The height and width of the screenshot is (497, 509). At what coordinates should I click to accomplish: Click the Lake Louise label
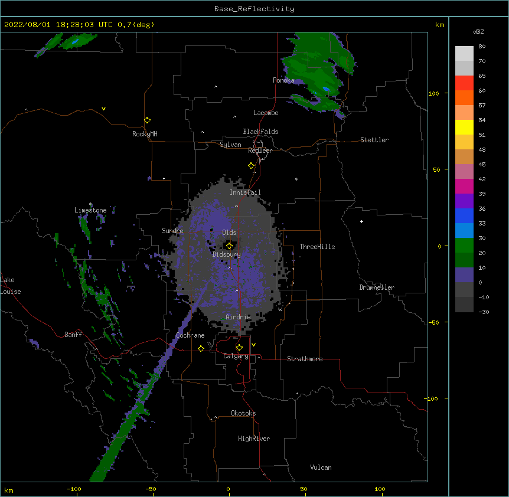tap(11, 286)
